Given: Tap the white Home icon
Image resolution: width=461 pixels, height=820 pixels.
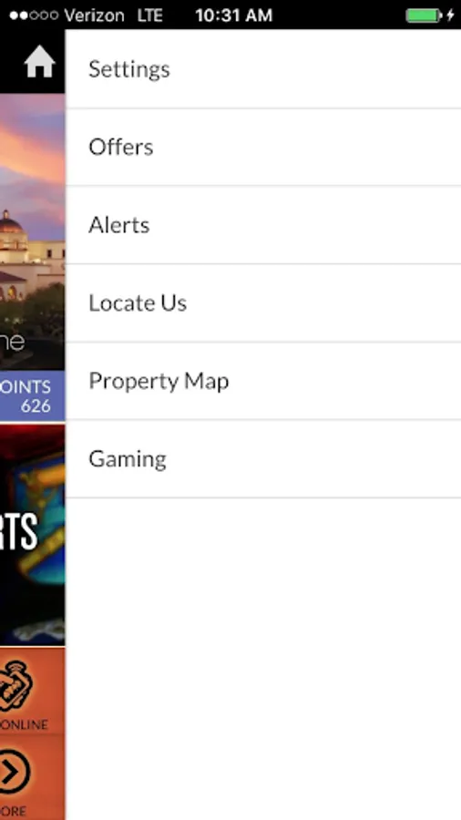Looking at the screenshot, I should pos(39,62).
